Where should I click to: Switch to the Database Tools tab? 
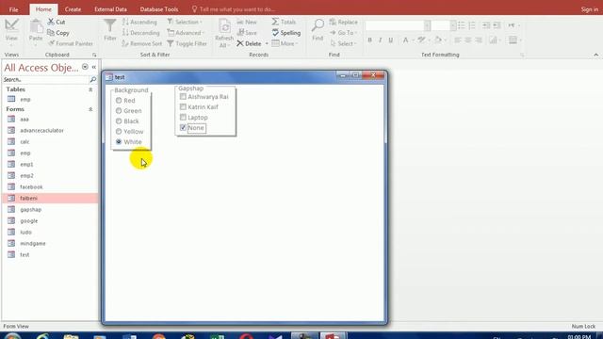(159, 9)
